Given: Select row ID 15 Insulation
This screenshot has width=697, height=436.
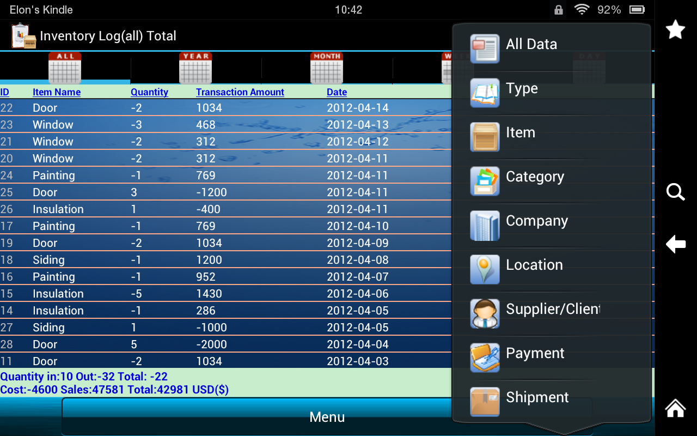Looking at the screenshot, I should tap(226, 294).
